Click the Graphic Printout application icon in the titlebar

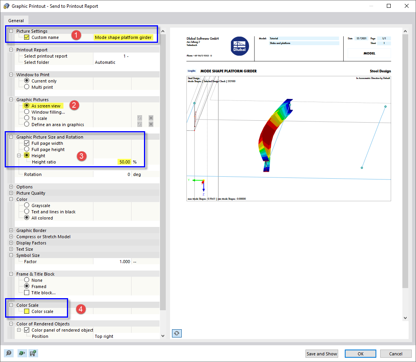(x=5, y=6)
